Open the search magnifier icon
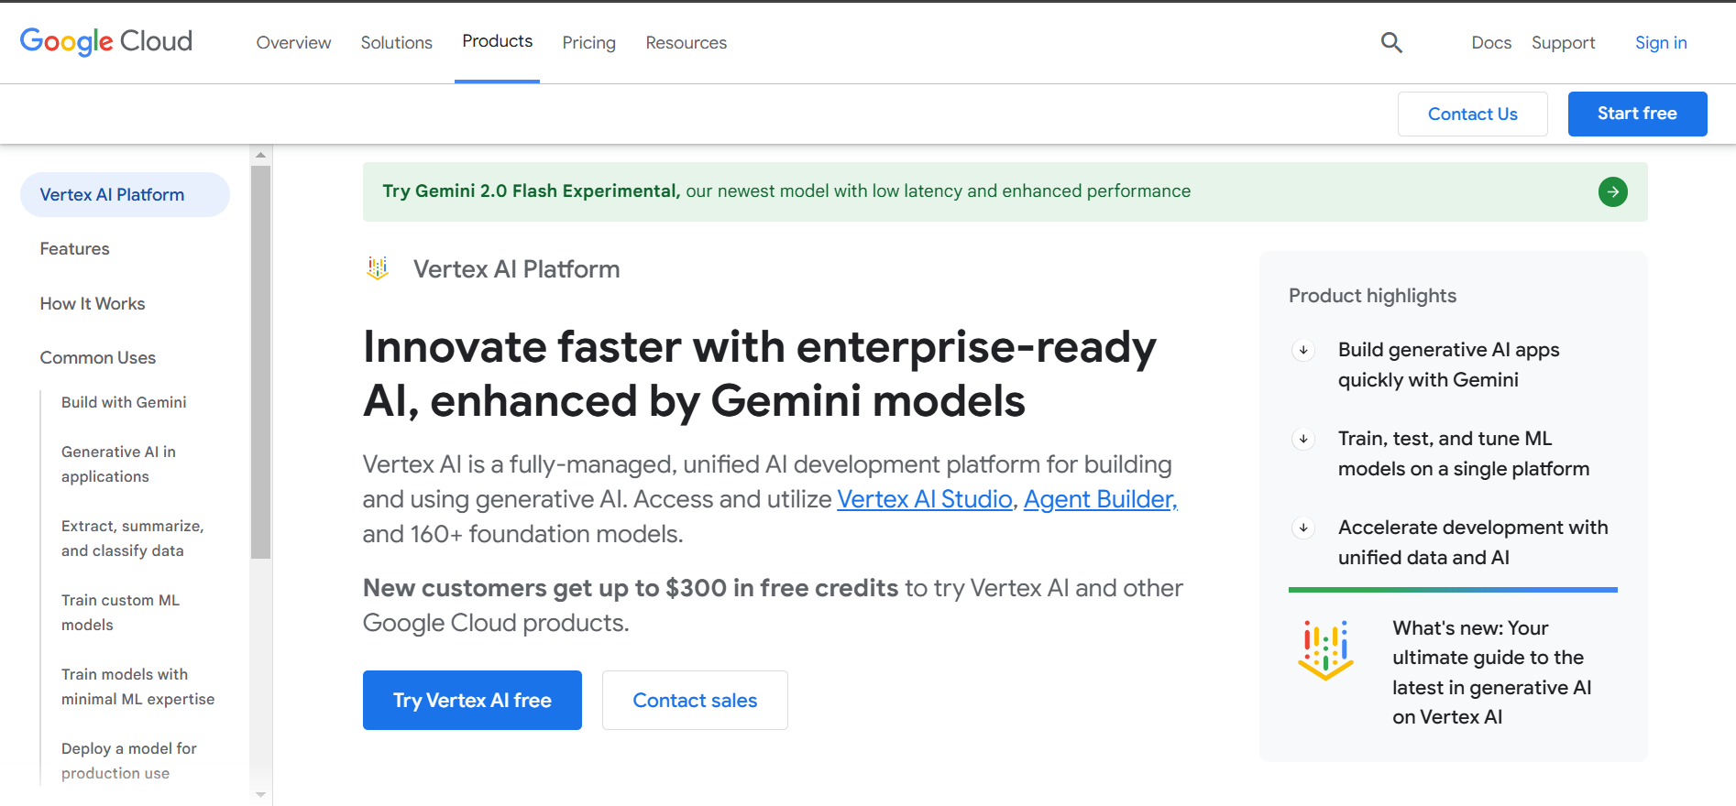 click(x=1391, y=42)
